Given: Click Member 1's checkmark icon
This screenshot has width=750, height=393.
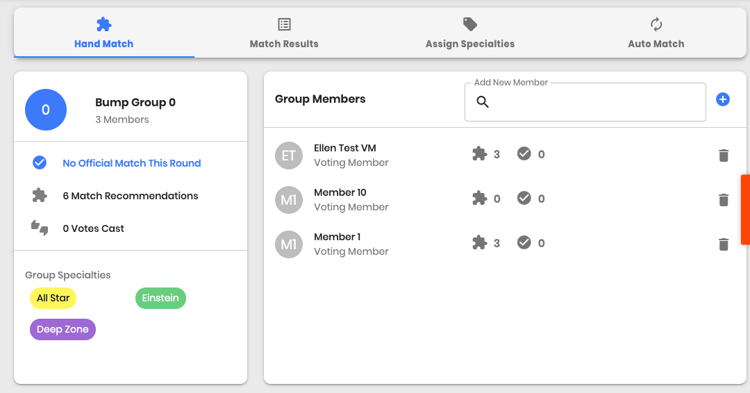Looking at the screenshot, I should click(x=524, y=242).
